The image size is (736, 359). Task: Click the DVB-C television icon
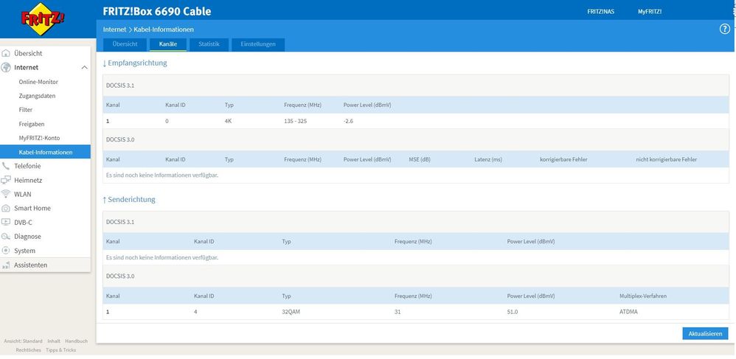click(6, 223)
